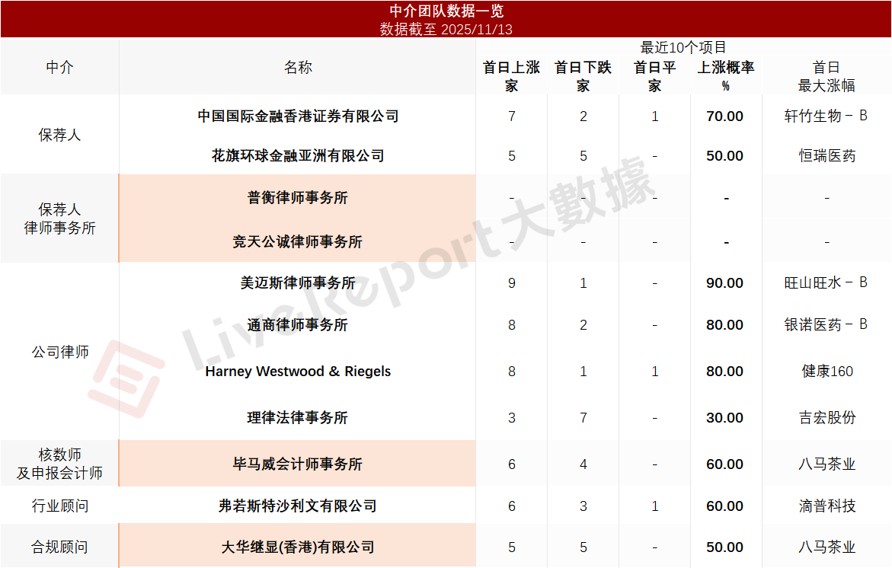Click 八马茶业 in the 毕马威 row
This screenshot has width=892, height=568.
click(826, 464)
